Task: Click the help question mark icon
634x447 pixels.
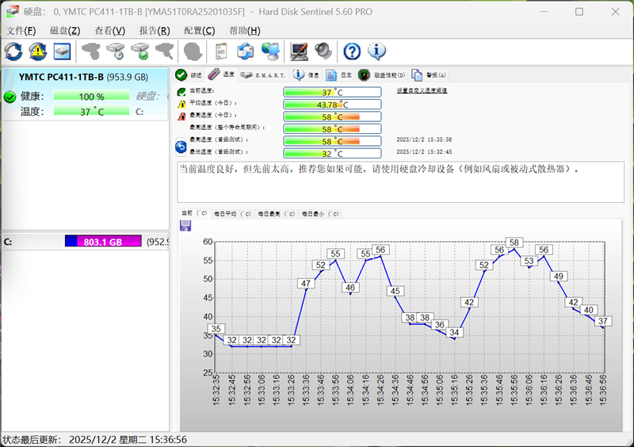Action: [352, 52]
